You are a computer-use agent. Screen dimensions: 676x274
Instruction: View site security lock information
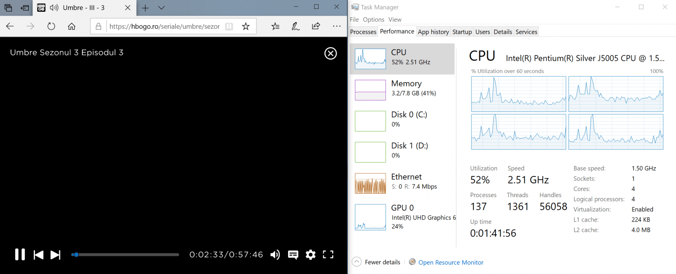[x=98, y=26]
